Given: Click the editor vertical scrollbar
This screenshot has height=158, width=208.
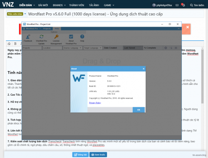Looking at the screenshot, I should pos(202,76).
